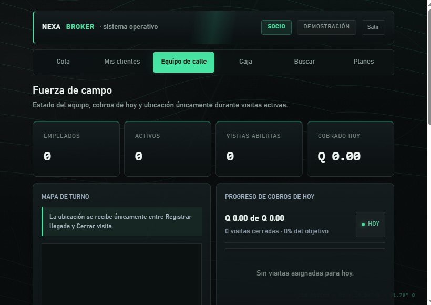Click 'PROGRESO DE COBROS DE HOY' title
The width and height of the screenshot is (431, 305).
270,196
